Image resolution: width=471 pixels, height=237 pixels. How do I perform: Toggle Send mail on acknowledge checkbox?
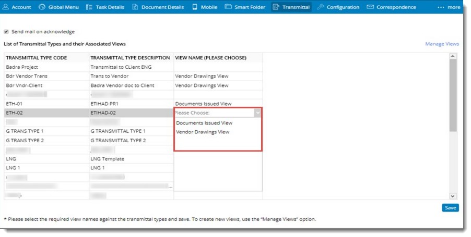(6, 32)
